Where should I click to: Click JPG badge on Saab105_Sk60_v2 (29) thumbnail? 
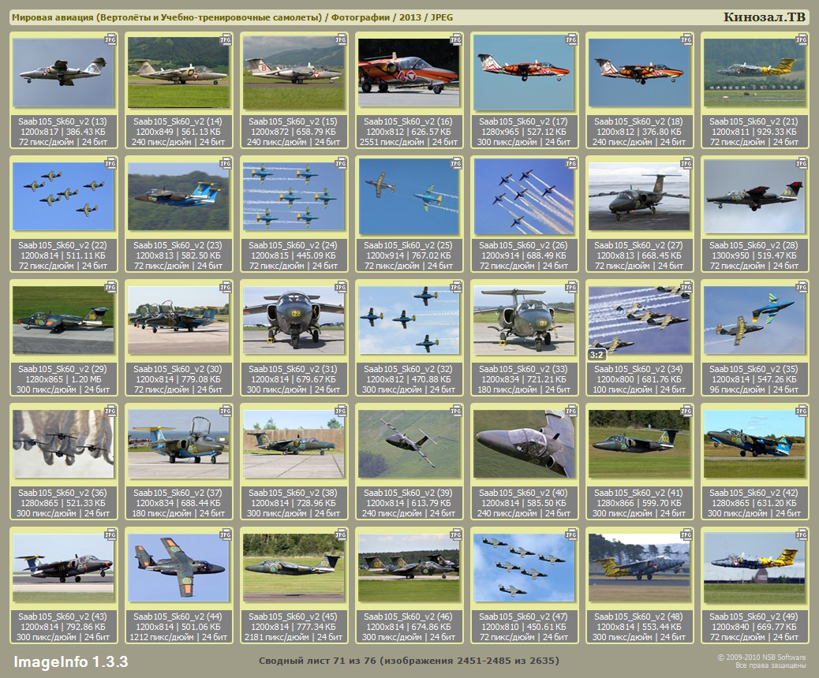(110, 286)
